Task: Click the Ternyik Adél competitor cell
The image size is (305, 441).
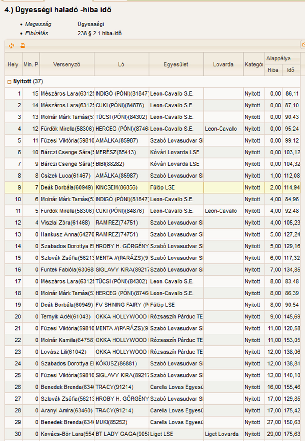Action: pos(66,317)
